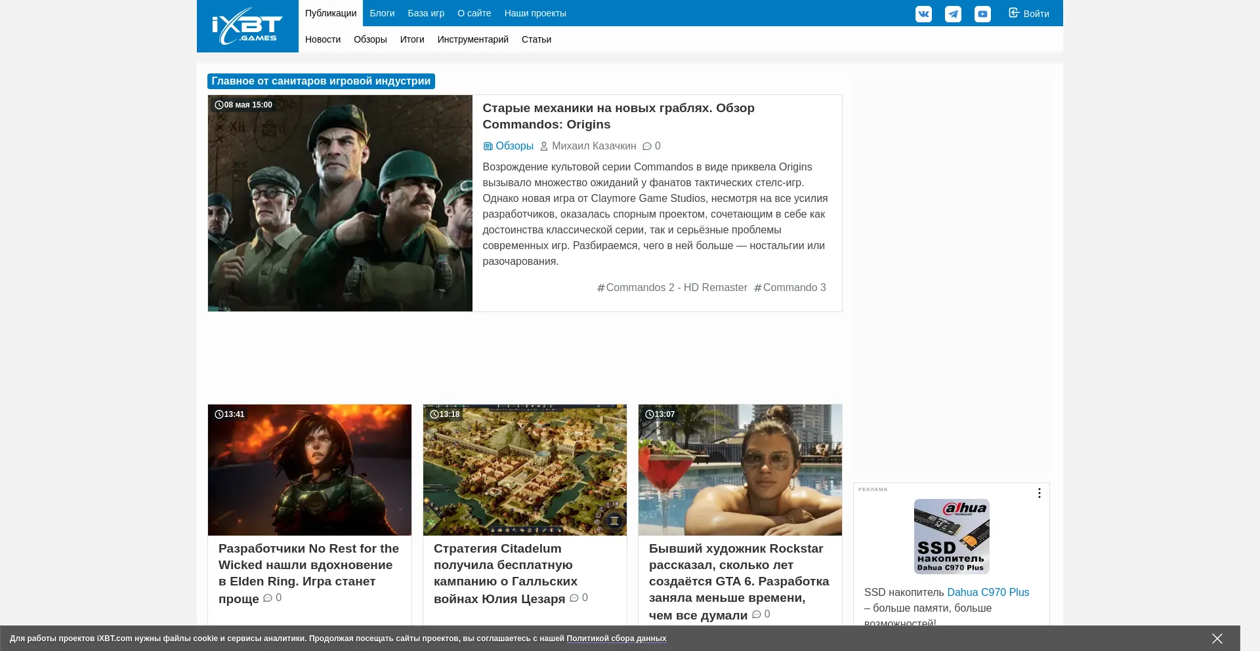Click the Dahua SSD ad image
Image resolution: width=1260 pixels, height=651 pixels.
coord(952,536)
